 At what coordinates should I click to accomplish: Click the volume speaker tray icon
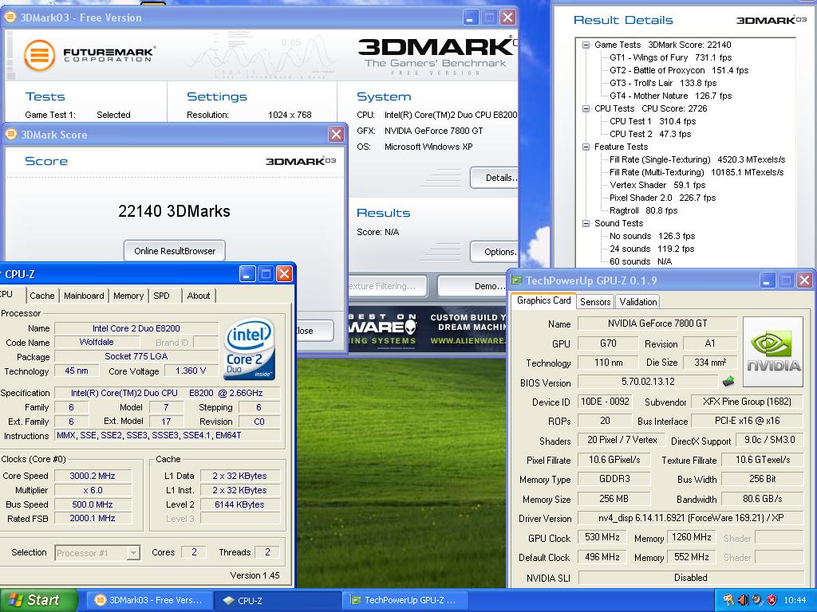(x=744, y=600)
